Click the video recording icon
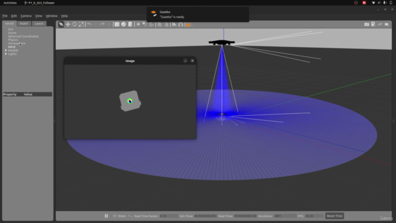396x223 pixels. (x=387, y=24)
